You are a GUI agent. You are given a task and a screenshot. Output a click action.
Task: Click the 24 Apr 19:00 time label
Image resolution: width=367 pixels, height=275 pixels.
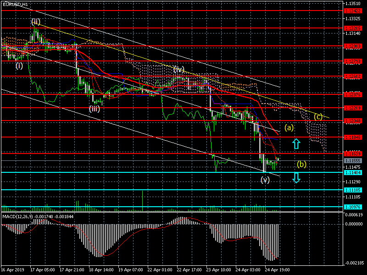(x=277, y=270)
